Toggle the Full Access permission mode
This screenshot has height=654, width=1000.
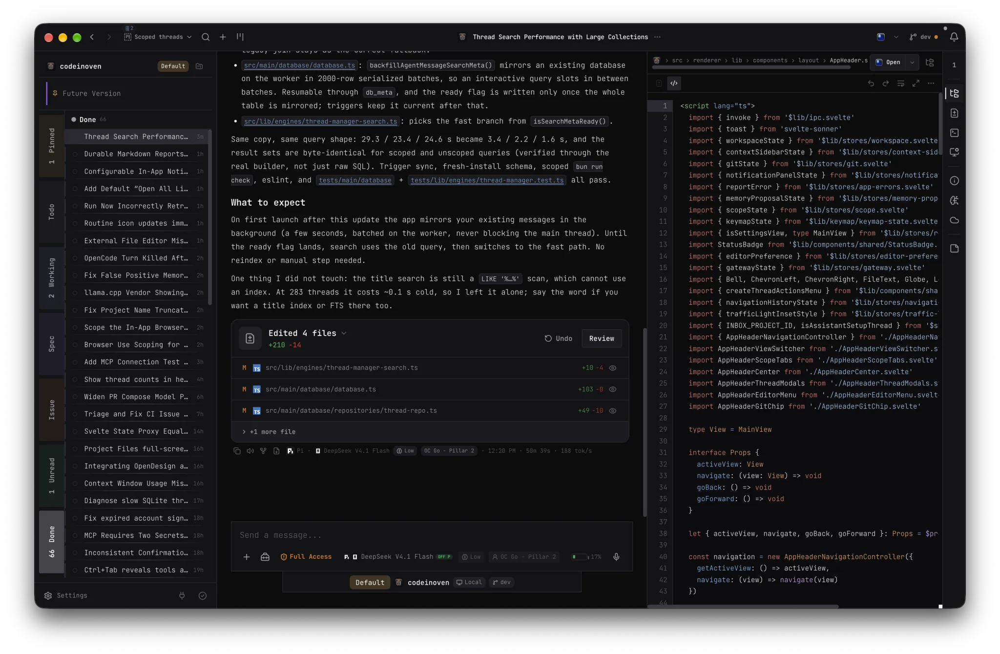306,557
